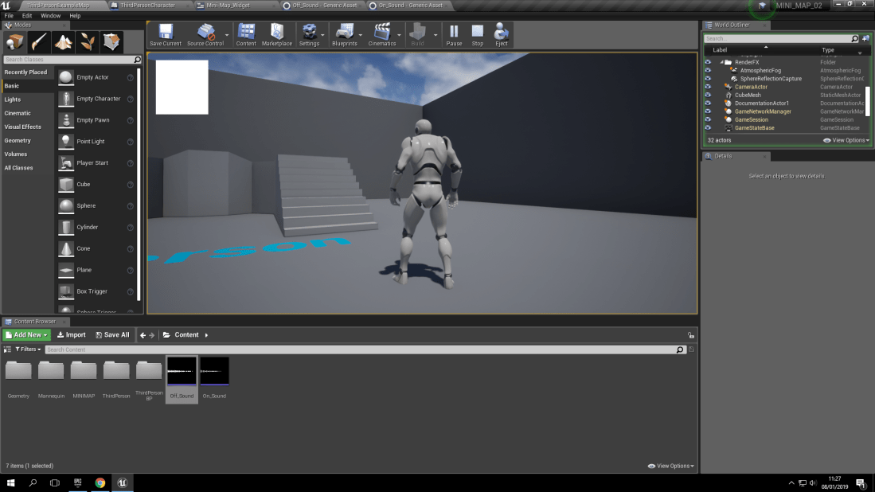The image size is (875, 492).
Task: Open the Edit menu
Action: [x=26, y=14]
